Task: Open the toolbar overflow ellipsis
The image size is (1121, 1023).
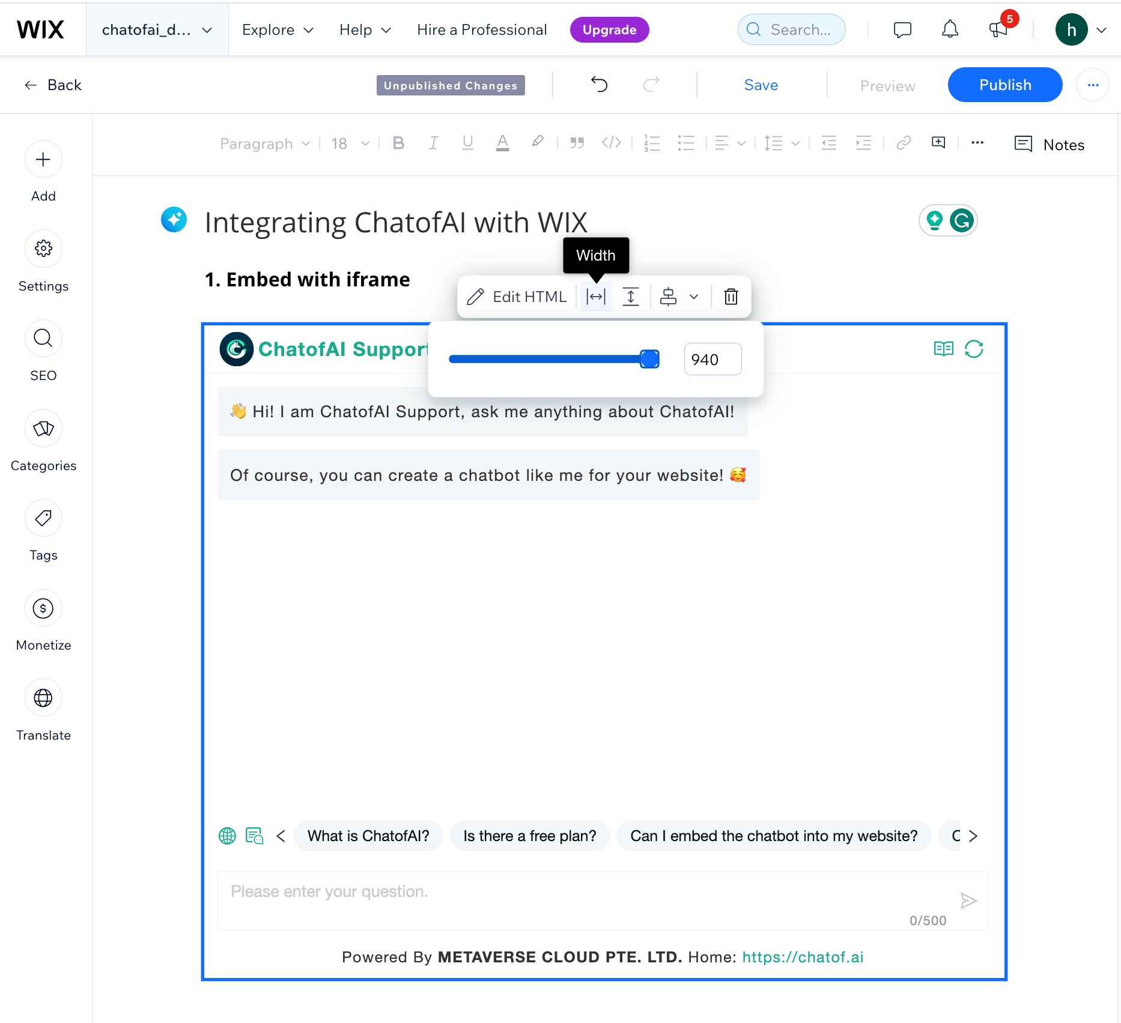Action: pyautogui.click(x=977, y=143)
